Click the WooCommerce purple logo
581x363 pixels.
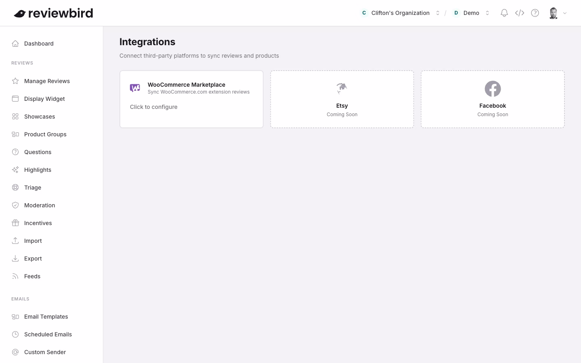135,88
